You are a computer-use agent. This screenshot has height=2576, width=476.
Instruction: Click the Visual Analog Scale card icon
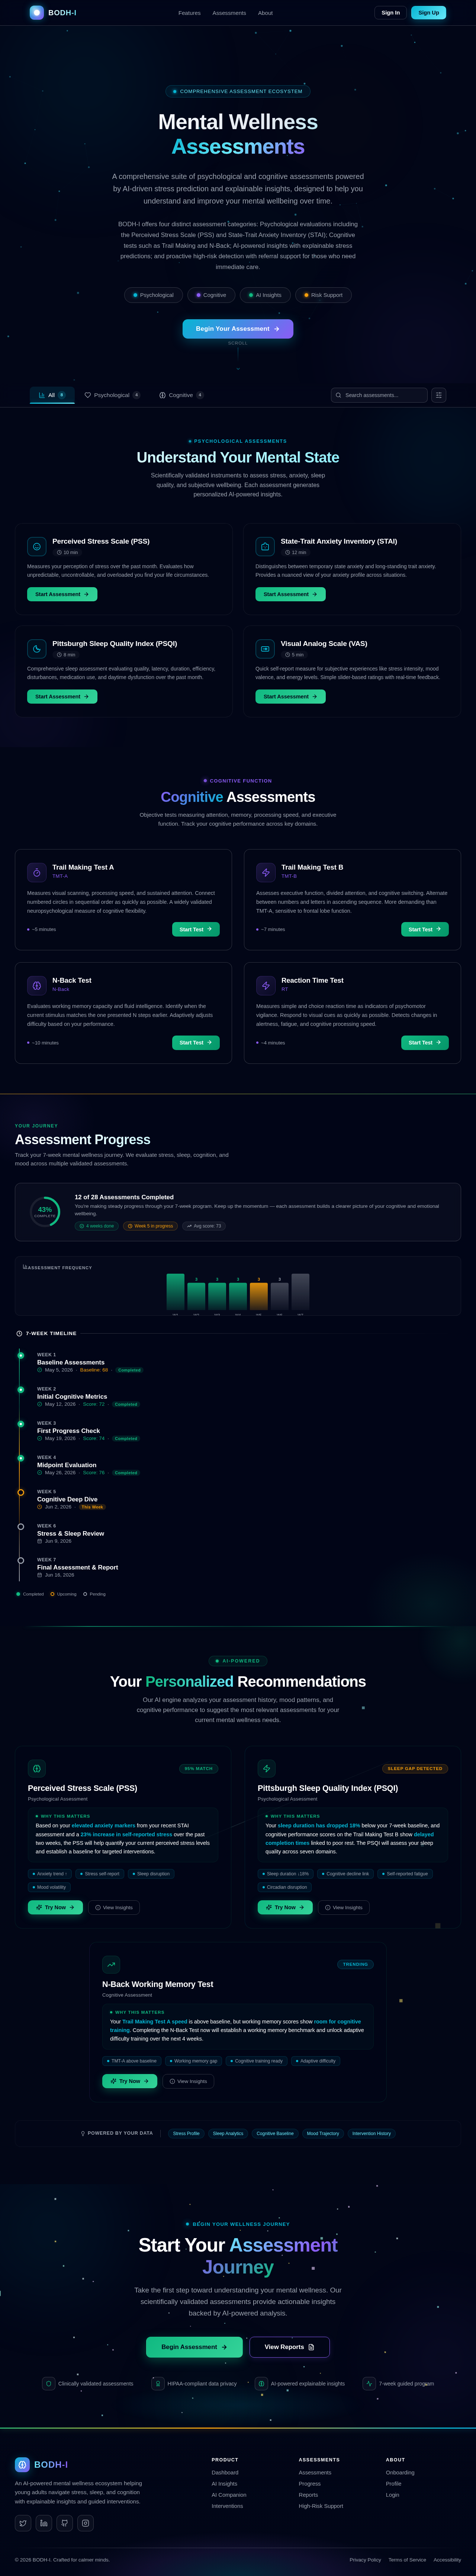pyautogui.click(x=265, y=649)
